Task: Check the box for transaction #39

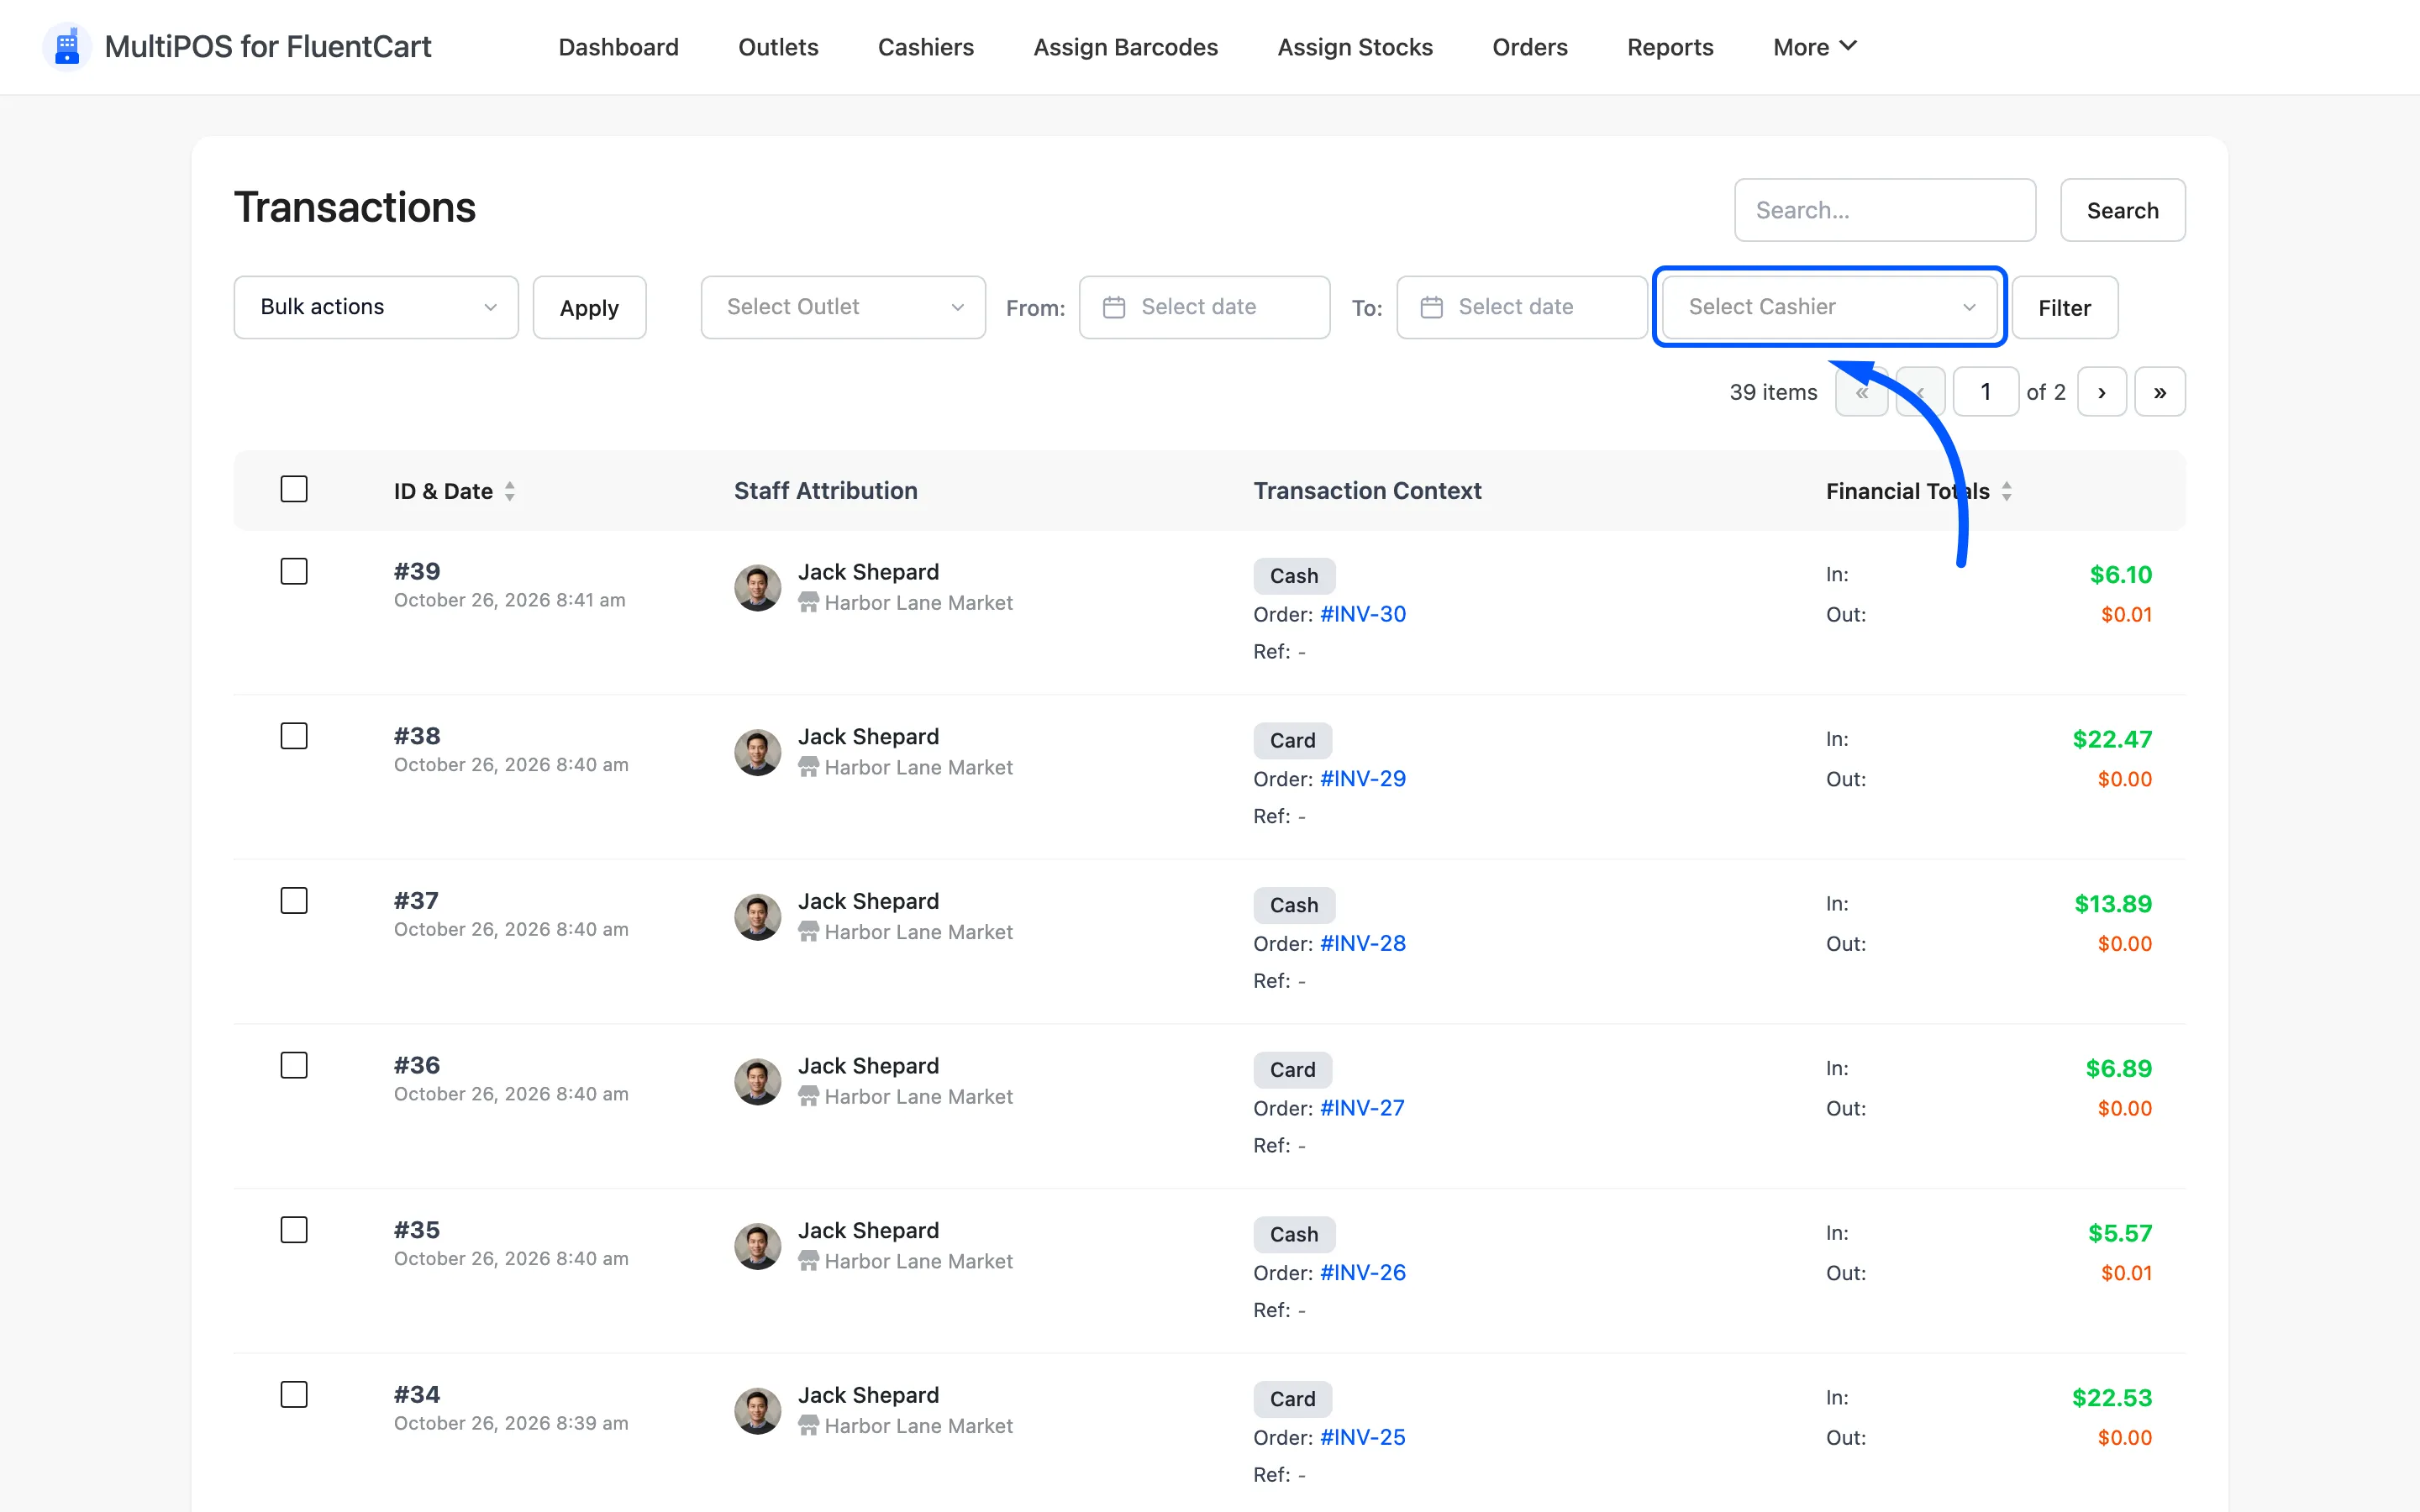Action: click(294, 571)
